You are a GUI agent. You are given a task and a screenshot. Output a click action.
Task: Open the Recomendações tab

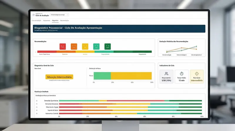click(x=65, y=21)
